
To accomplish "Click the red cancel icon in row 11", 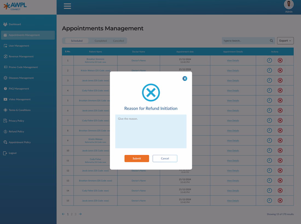I will coord(280,160).
